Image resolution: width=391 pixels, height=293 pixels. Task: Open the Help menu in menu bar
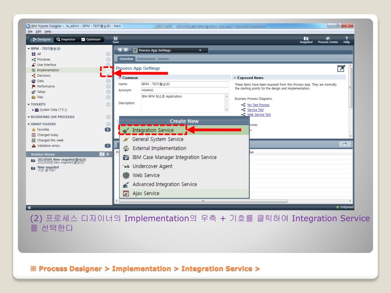[x=48, y=31]
